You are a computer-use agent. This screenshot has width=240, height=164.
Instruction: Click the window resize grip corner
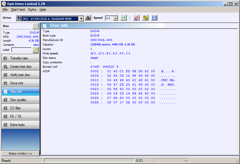click(x=237, y=161)
